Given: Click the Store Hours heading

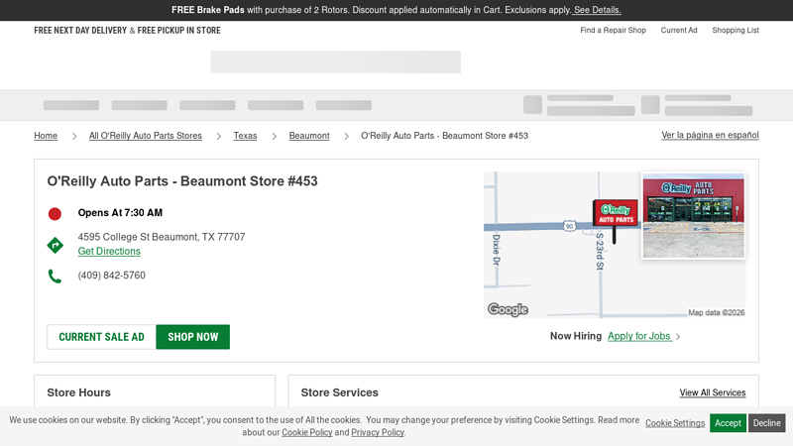Looking at the screenshot, I should [79, 392].
